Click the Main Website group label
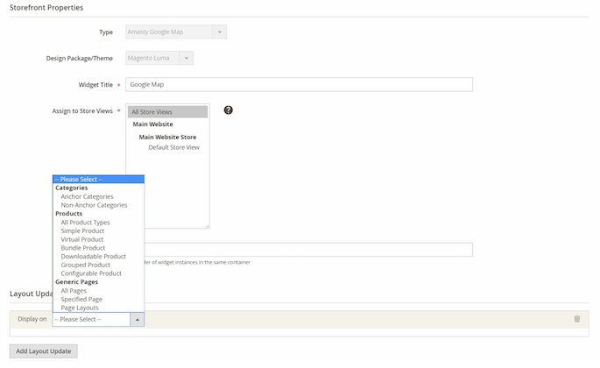Screen dimensions: 600x368 tap(152, 124)
